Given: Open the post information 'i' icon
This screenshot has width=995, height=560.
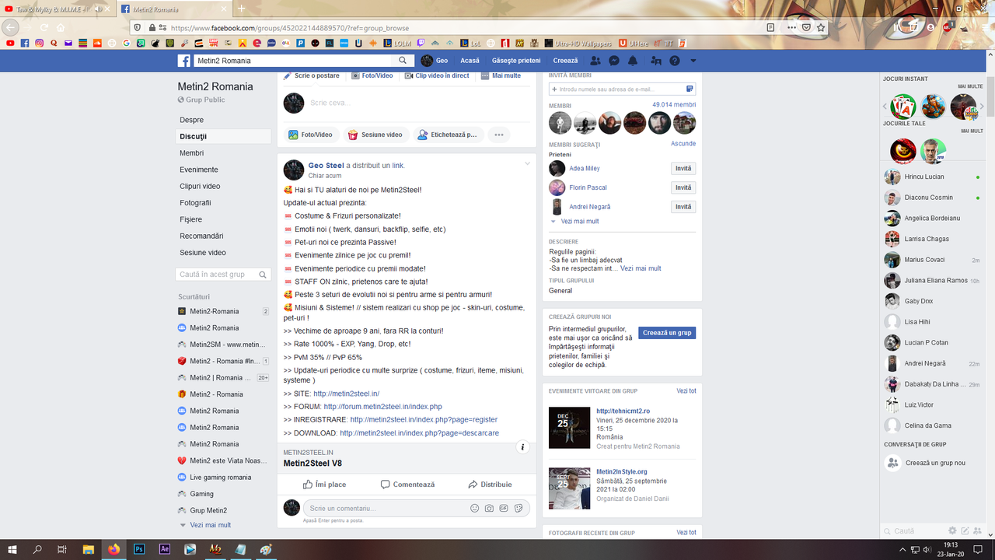Looking at the screenshot, I should click(523, 447).
